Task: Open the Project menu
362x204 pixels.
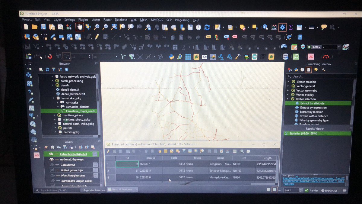Action: click(27, 20)
